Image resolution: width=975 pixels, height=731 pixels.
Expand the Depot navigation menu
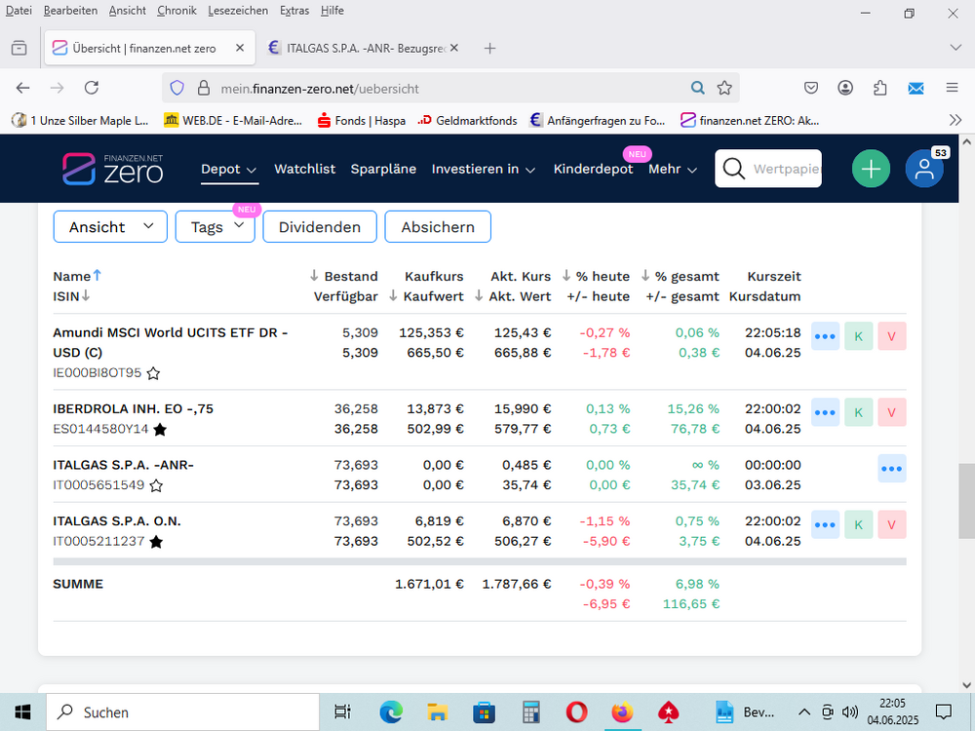pos(229,169)
